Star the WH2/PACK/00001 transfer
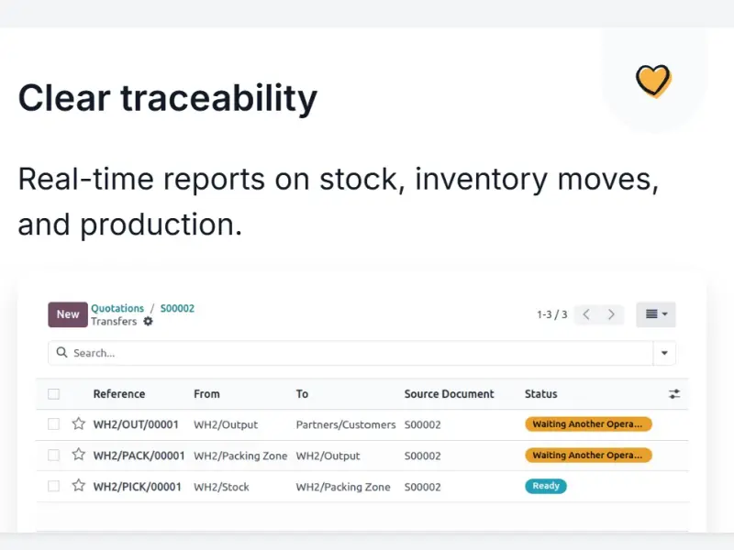734x550 pixels. tap(79, 455)
